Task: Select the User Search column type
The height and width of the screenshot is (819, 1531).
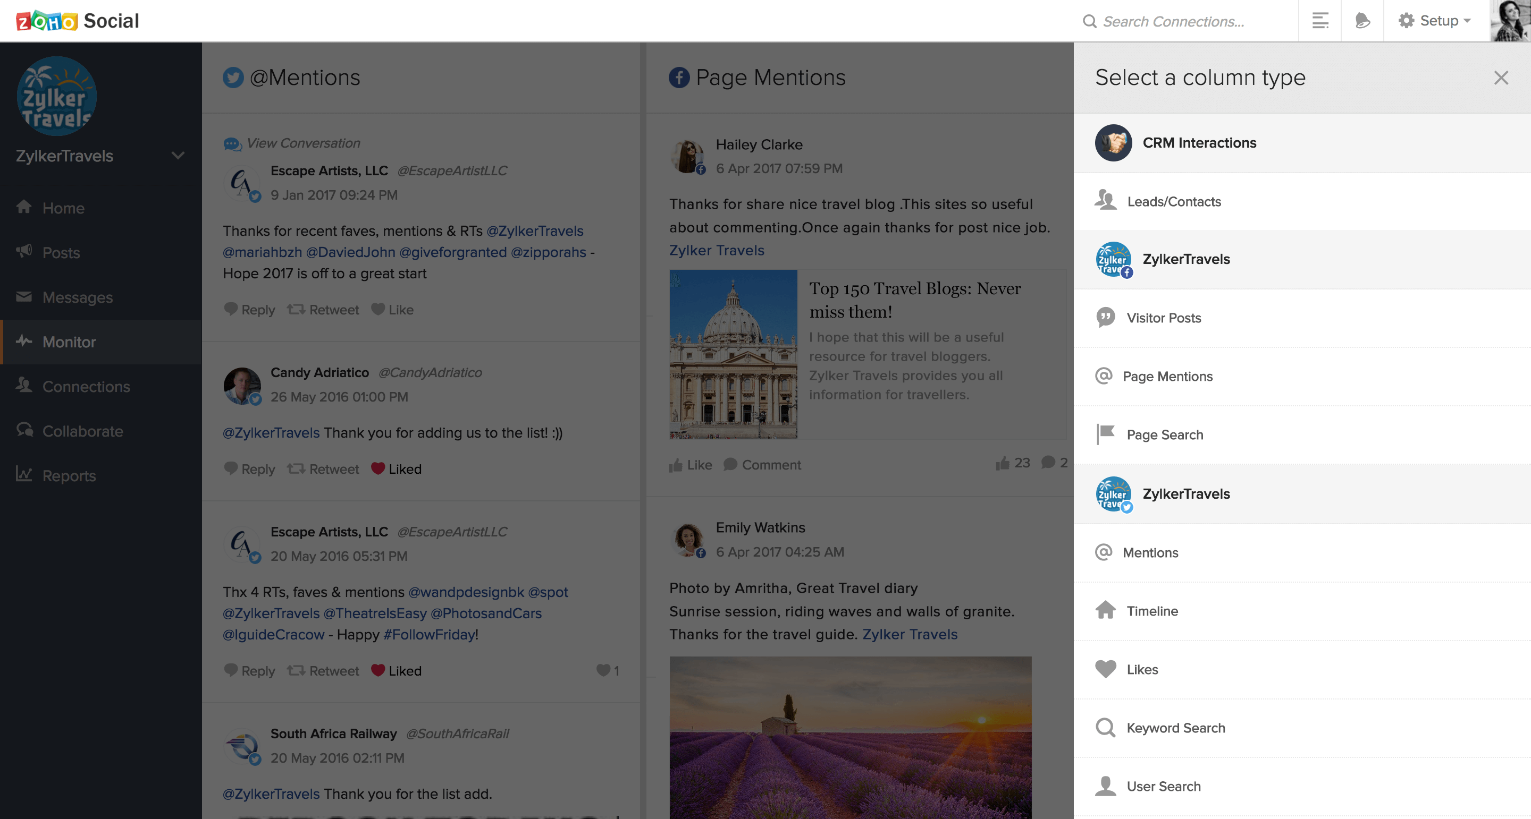Action: click(x=1302, y=786)
